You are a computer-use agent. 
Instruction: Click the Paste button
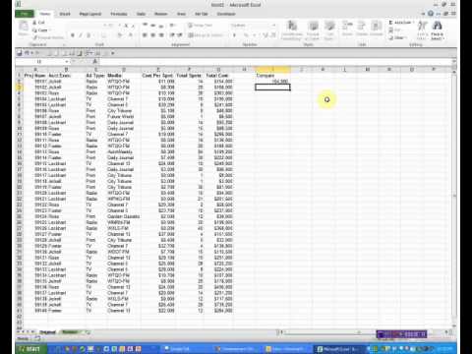point(24,29)
